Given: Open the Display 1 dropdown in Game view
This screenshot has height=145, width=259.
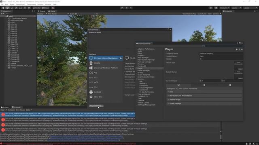Looking at the screenshot, I should [42, 14].
